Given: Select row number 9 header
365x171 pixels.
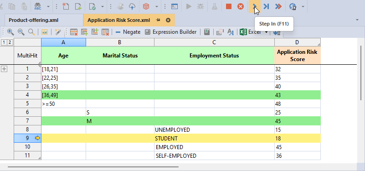Looking at the screenshot, I should click(x=27, y=138).
